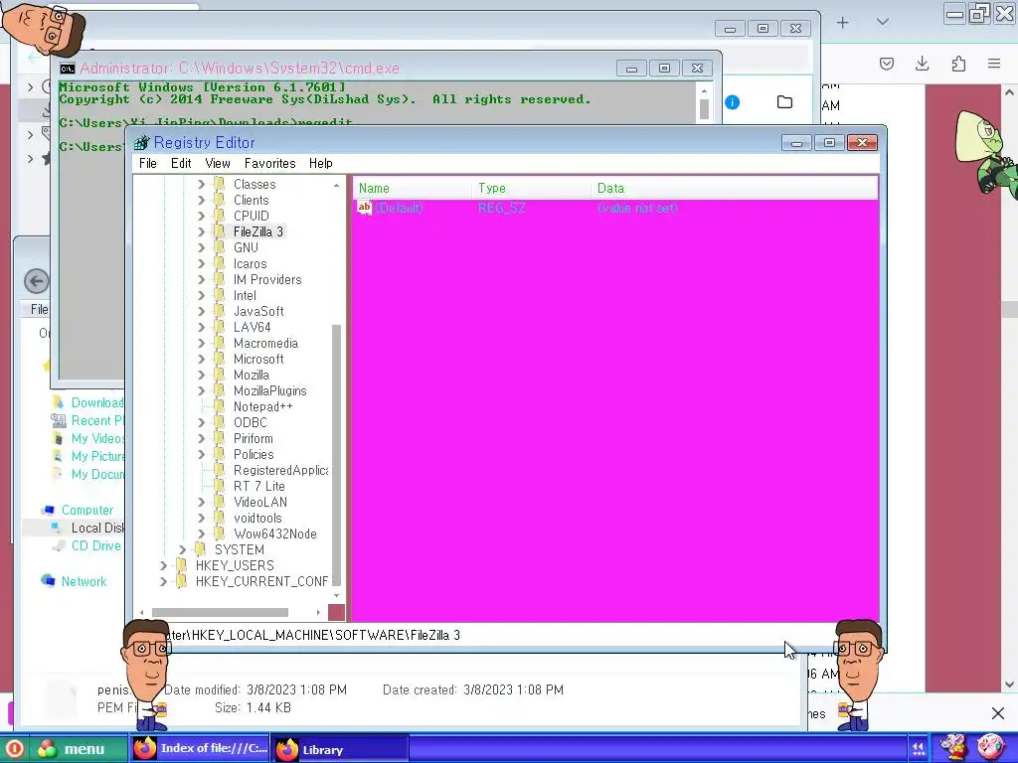Expand the Clients registry key
Screen dimensions: 1018x763
201,201
